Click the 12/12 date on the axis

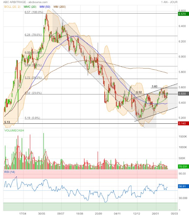coord(136,214)
